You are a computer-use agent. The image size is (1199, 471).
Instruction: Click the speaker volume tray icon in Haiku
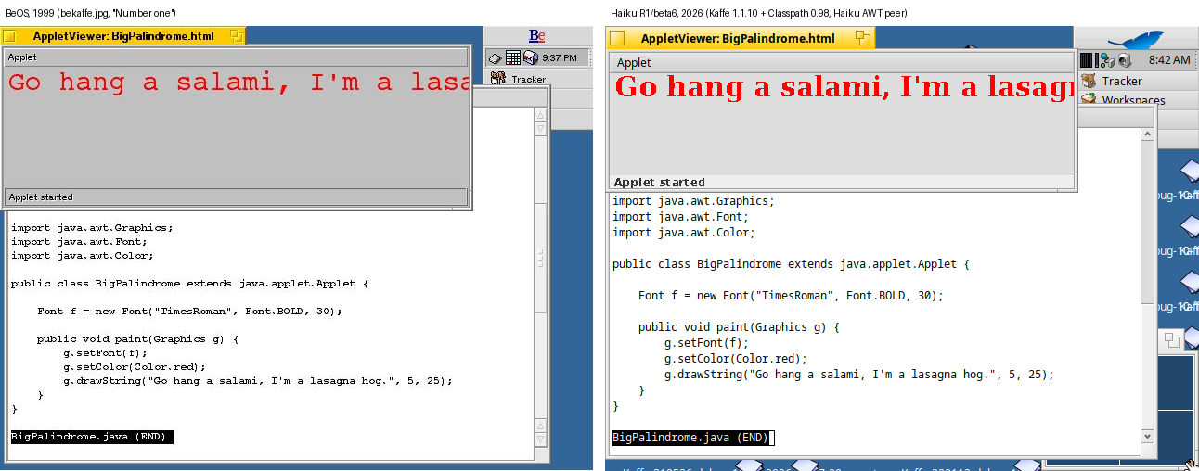pyautogui.click(x=1125, y=60)
